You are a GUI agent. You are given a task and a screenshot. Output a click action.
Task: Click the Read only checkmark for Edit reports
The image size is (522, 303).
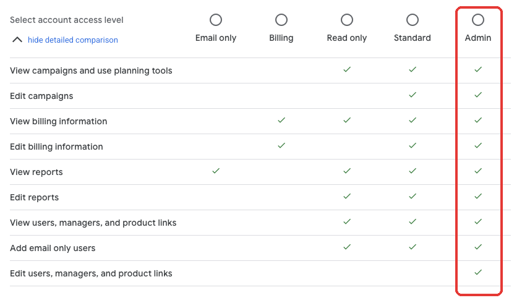(x=347, y=196)
